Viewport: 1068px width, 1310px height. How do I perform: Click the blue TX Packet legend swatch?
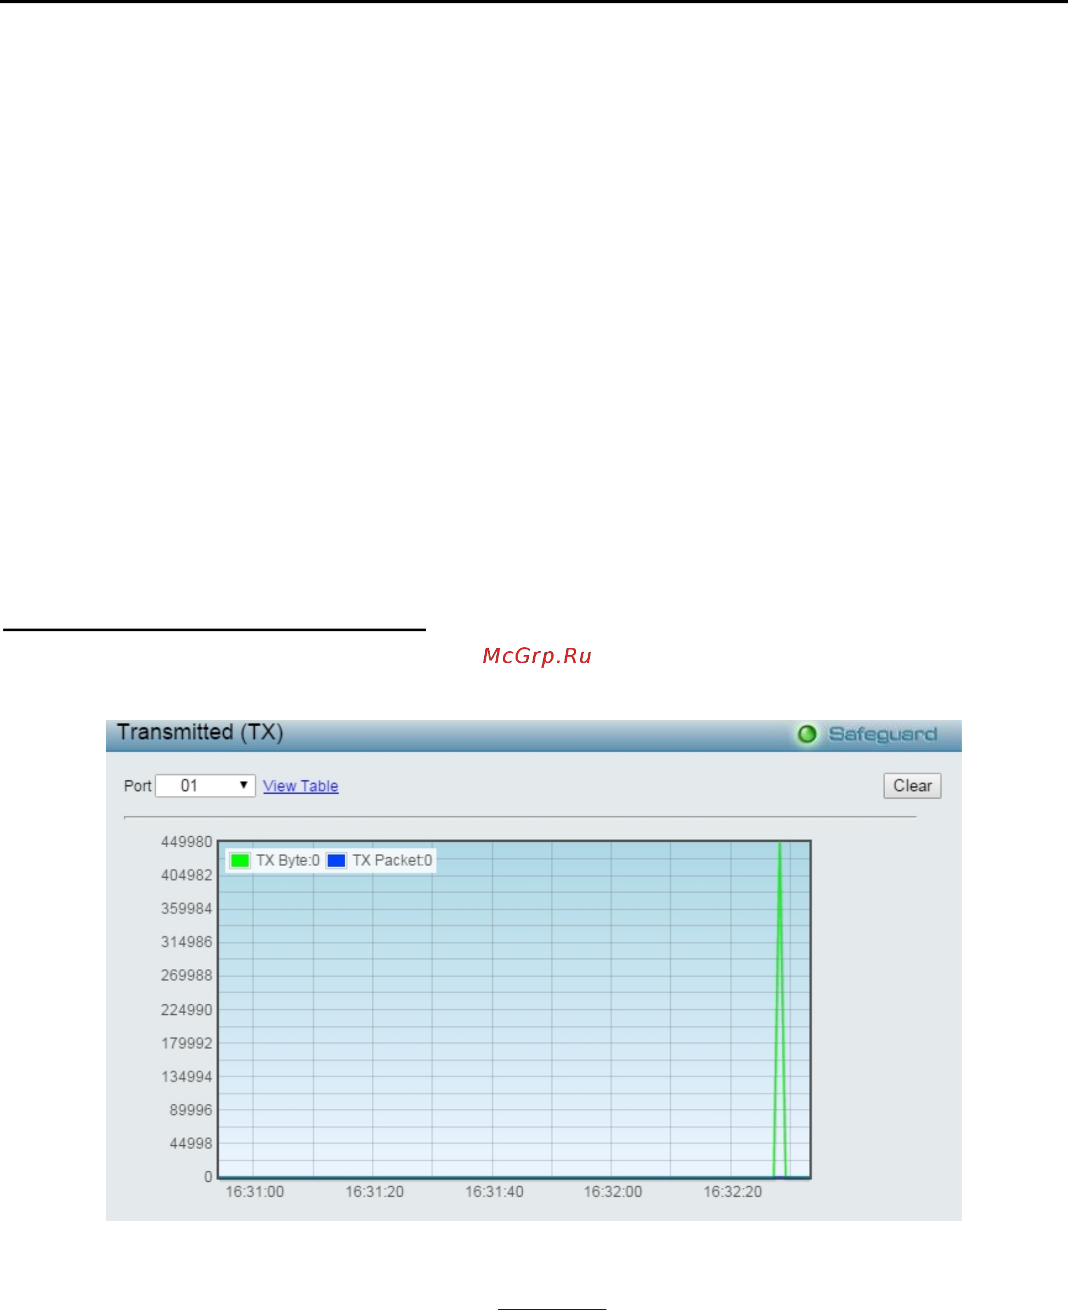tap(336, 860)
